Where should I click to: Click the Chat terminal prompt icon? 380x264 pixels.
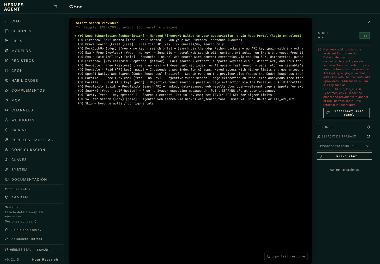click(7, 21)
